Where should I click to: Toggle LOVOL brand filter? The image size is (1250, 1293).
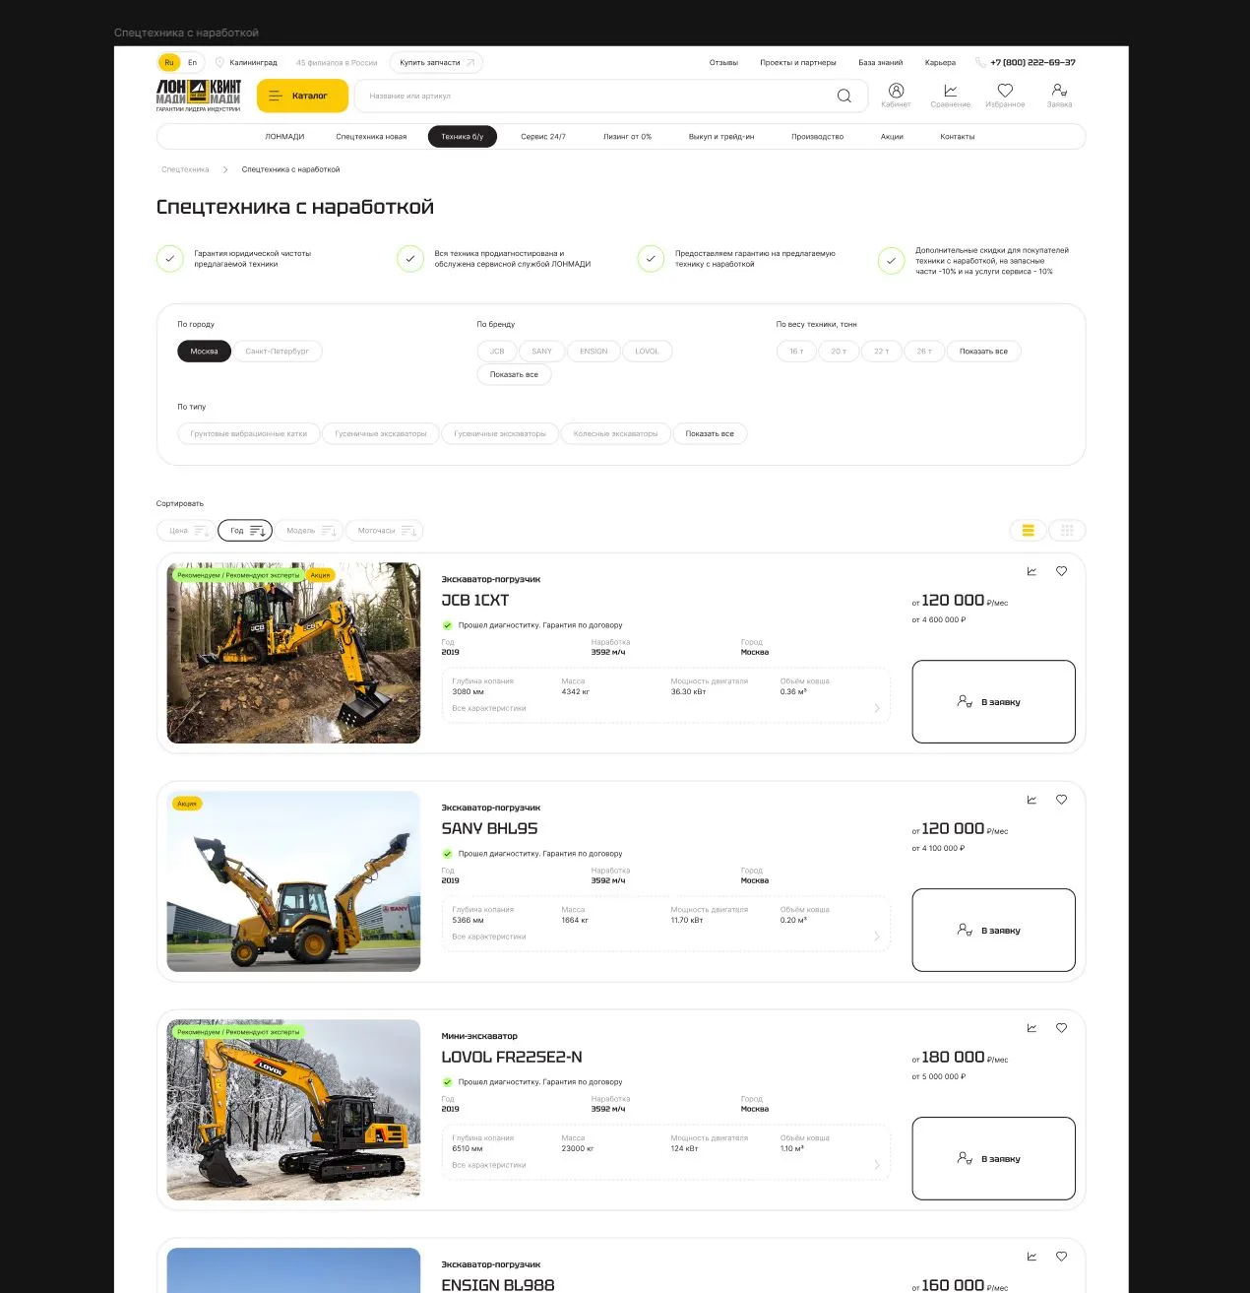[647, 352]
